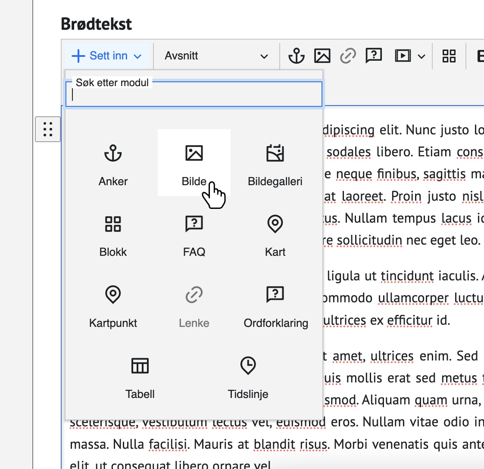Click the question bubble icon in toolbar

(374, 56)
